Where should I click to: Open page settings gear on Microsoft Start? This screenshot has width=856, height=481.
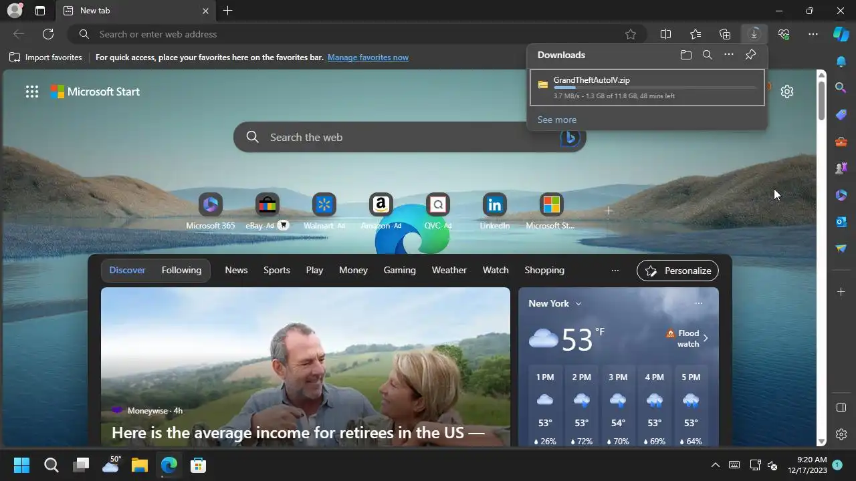(787, 92)
